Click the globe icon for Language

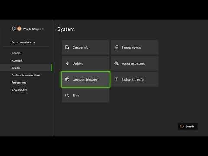[x=67, y=79]
